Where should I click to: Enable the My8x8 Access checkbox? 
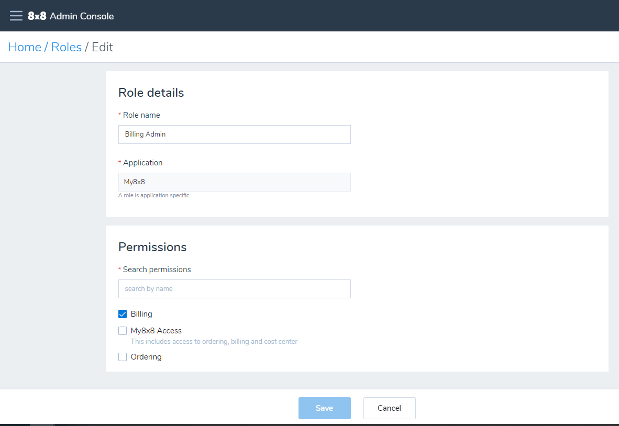tap(123, 331)
